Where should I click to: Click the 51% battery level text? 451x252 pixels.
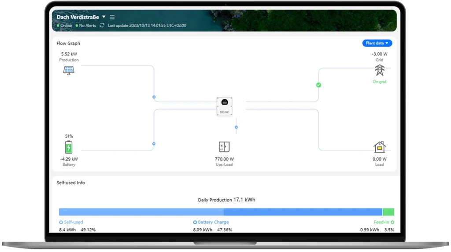tap(69, 136)
